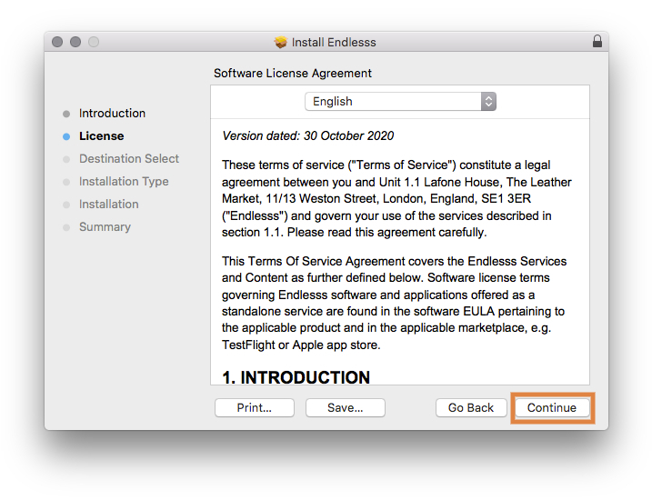Click the 1. INTRODUCTION heading

point(296,377)
